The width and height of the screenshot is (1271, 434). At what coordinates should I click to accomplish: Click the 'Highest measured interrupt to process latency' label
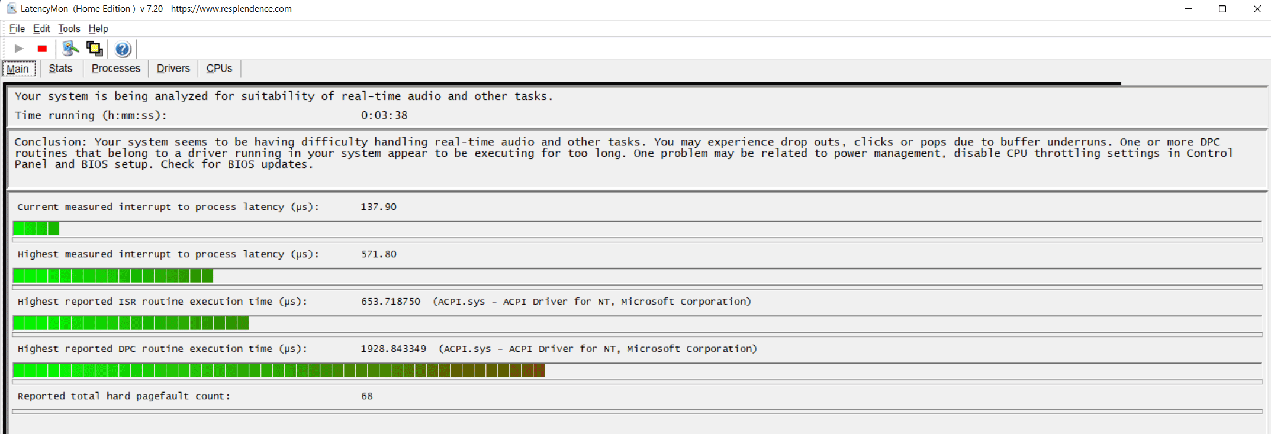[169, 254]
